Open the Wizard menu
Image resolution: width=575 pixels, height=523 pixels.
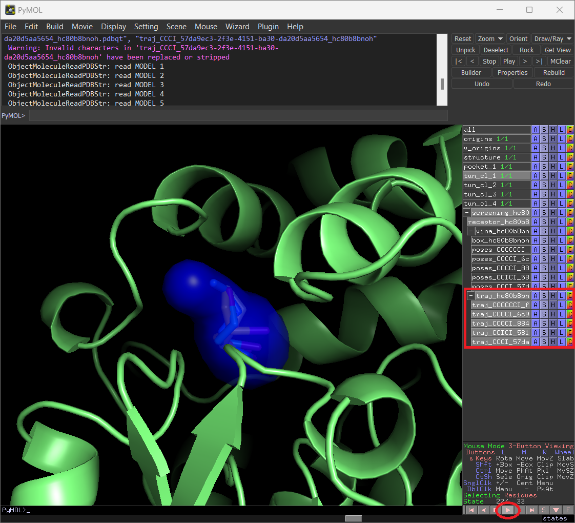click(237, 27)
